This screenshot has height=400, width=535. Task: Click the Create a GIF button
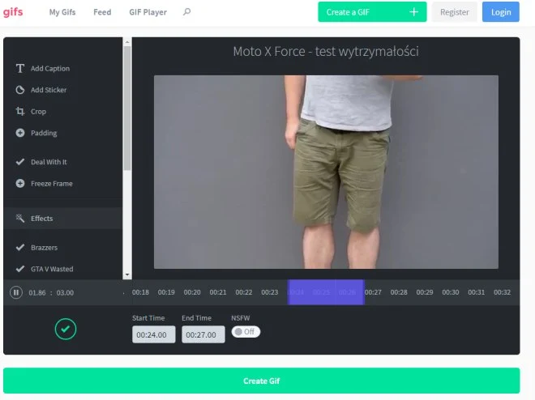pyautogui.click(x=372, y=12)
